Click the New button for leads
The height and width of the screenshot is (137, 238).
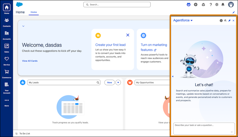click(x=110, y=82)
